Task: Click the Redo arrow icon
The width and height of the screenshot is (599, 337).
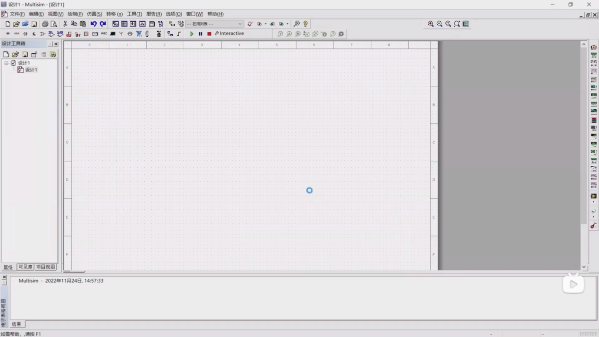Action: [103, 24]
